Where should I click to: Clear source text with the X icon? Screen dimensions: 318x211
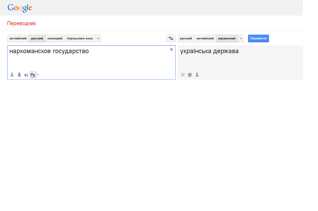(171, 49)
